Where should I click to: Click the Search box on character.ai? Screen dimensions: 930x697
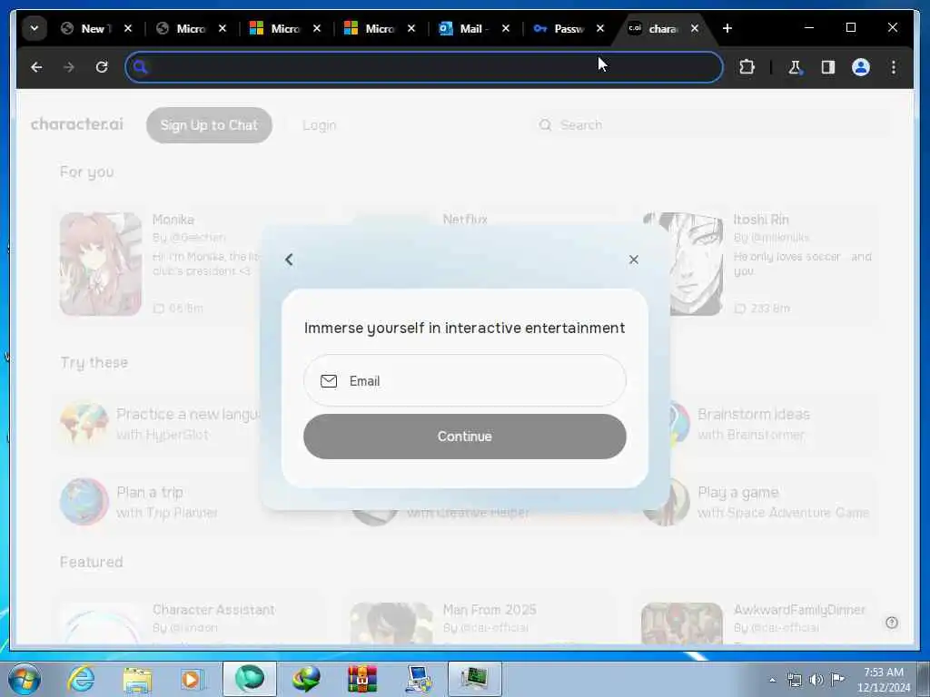point(712,125)
